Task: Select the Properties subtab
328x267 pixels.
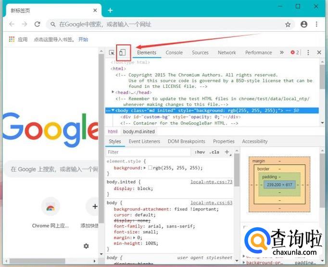Action: [x=224, y=142]
